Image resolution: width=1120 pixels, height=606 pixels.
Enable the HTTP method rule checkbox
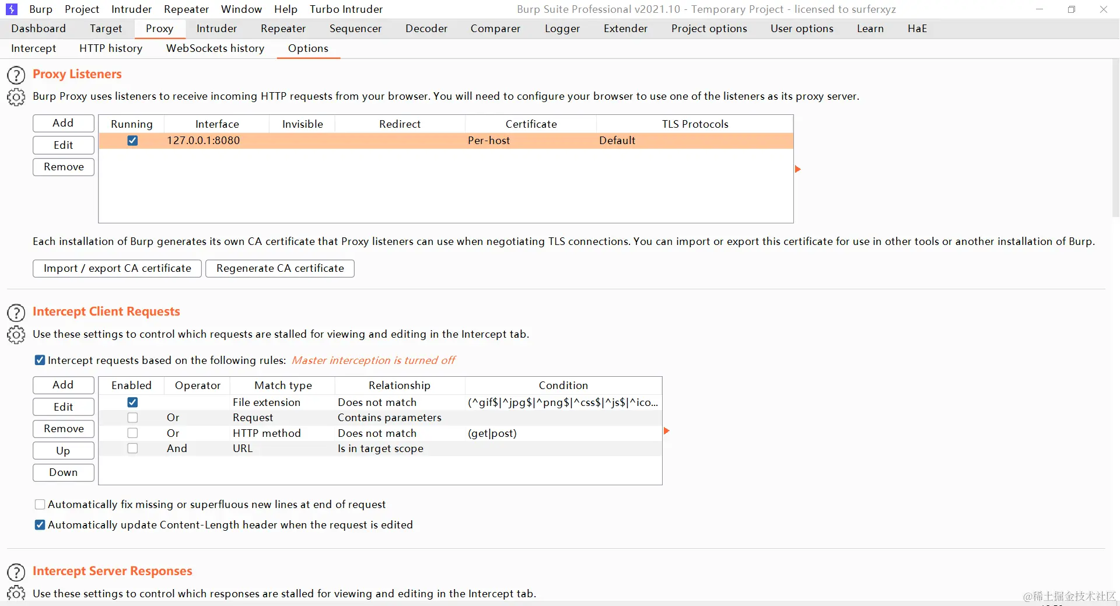(132, 433)
